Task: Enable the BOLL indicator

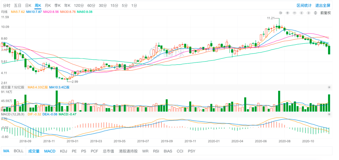Action: tap(19, 151)
